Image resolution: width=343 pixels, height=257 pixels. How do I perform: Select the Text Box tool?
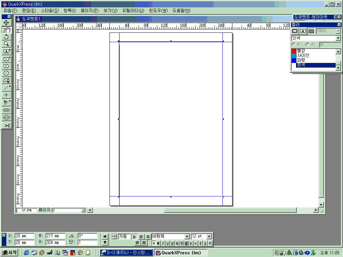pyautogui.click(x=6, y=52)
